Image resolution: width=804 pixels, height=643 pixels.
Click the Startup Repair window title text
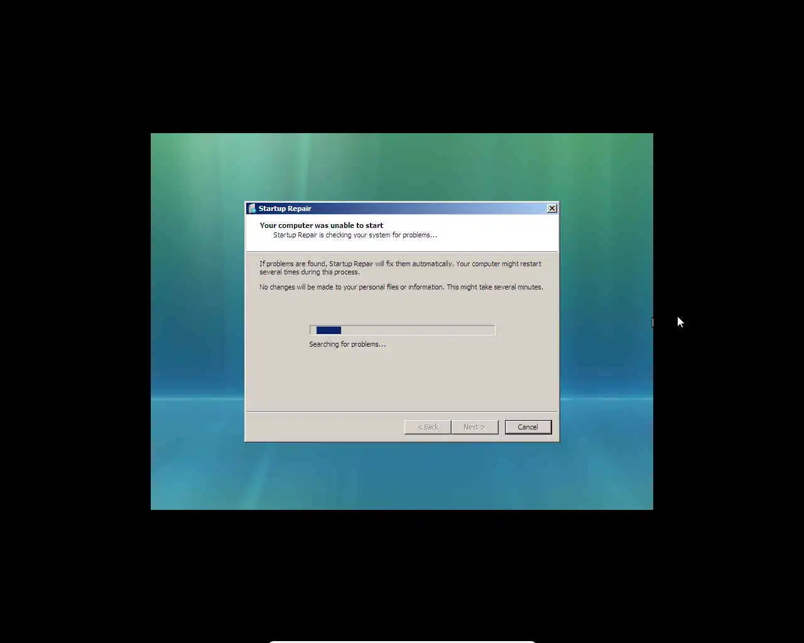[285, 208]
